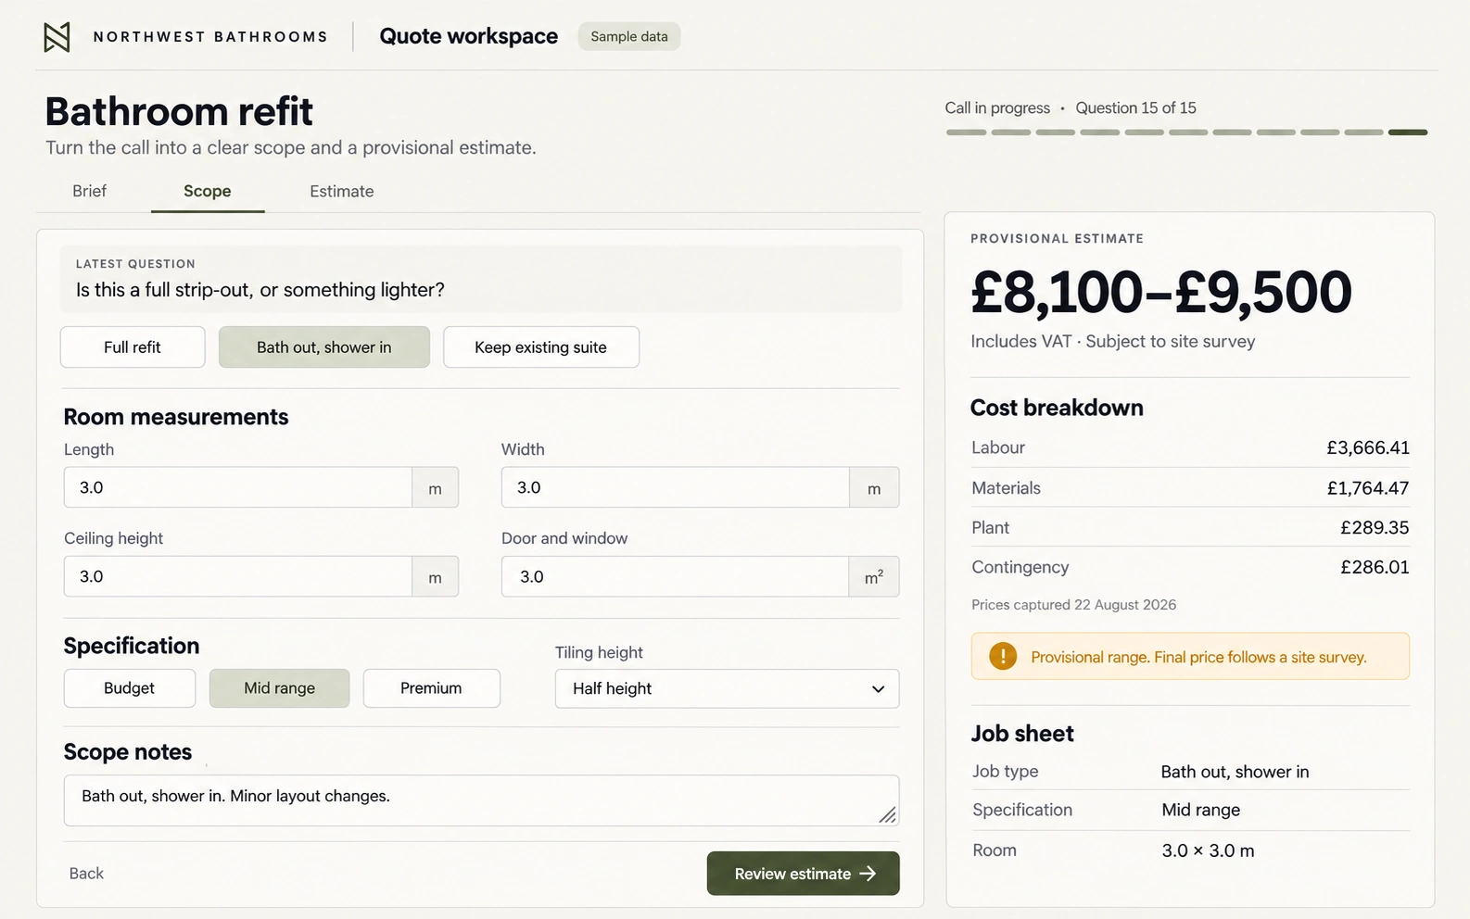Click the latest question text

coord(260,290)
